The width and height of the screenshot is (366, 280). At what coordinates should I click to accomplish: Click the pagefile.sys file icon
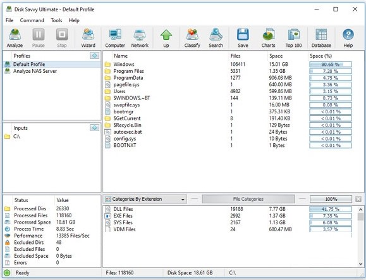tap(107, 84)
